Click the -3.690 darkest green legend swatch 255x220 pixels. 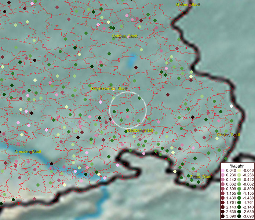click(x=239, y=216)
